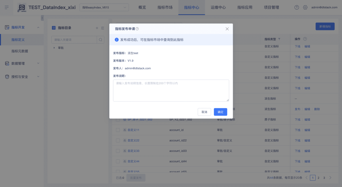Focus the 发布说明 text area
This screenshot has width=342, height=187.
pyautogui.click(x=171, y=90)
